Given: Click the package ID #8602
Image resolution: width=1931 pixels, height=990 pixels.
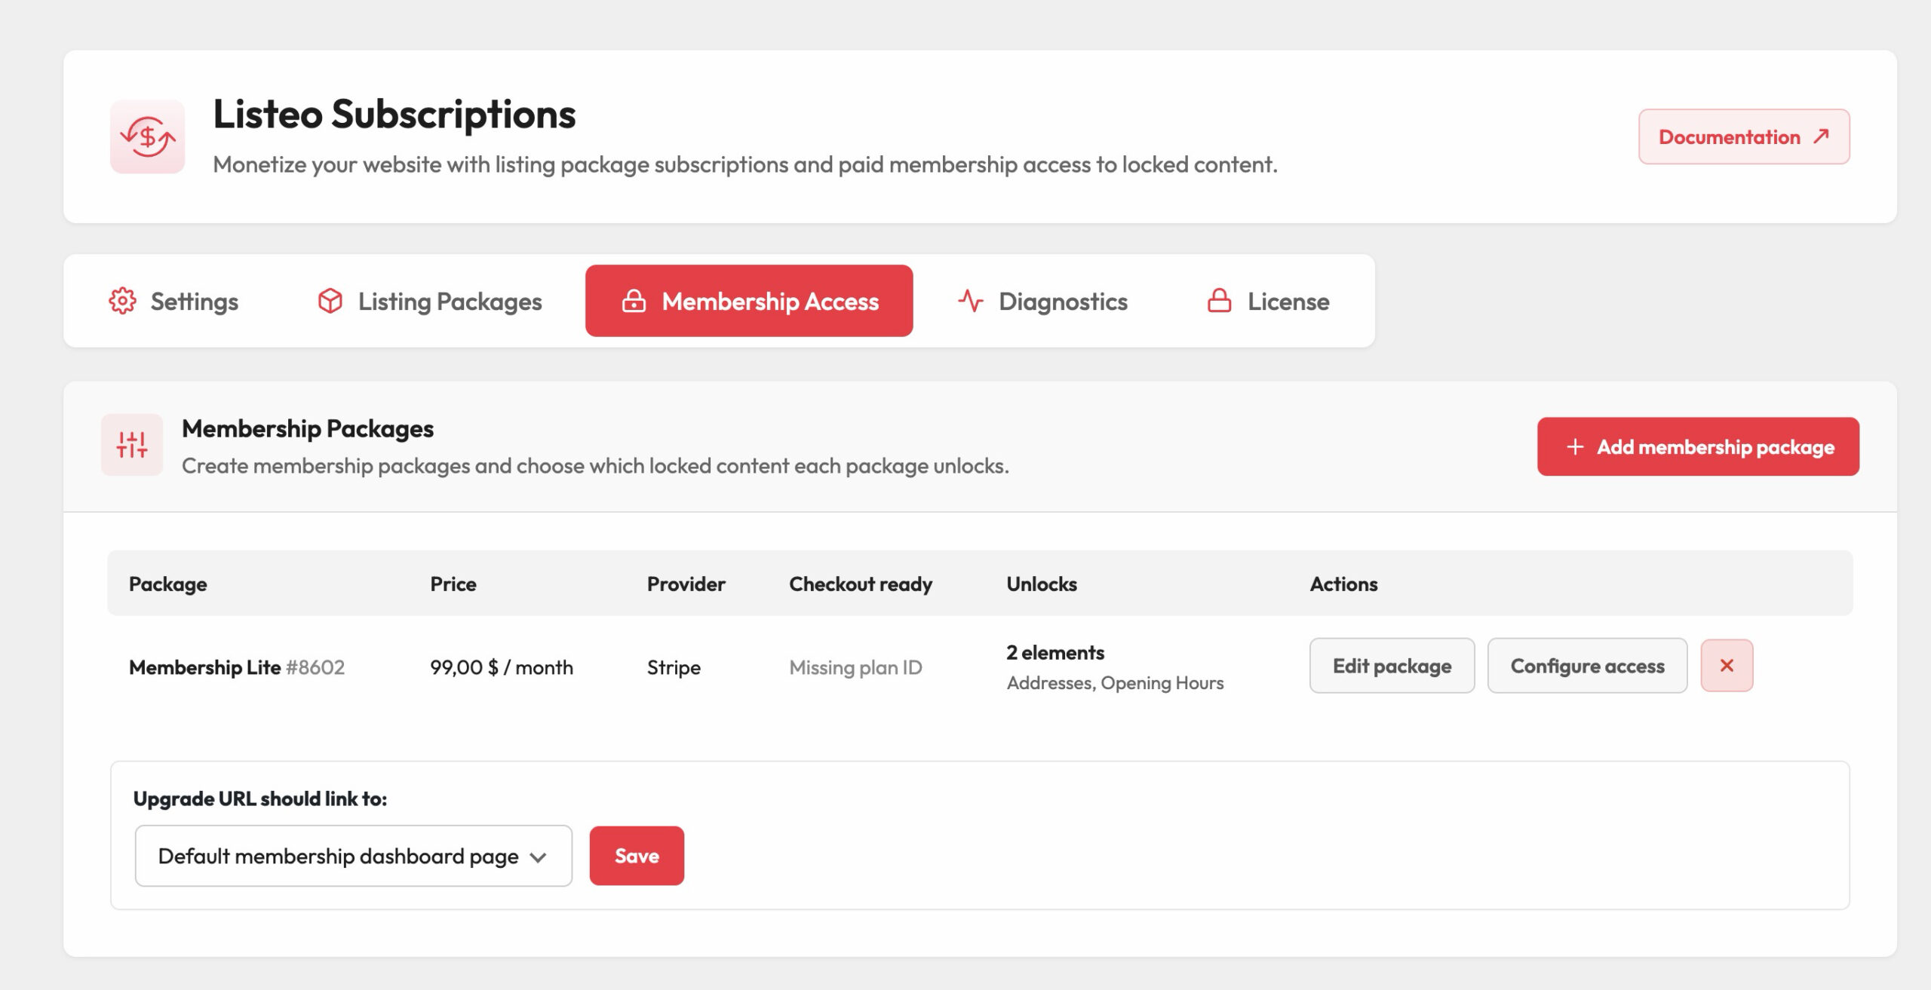Looking at the screenshot, I should click(315, 667).
